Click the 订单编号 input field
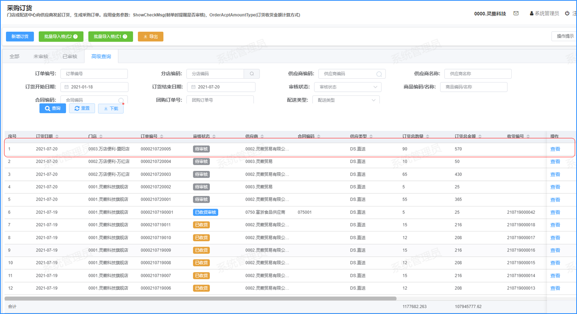The height and width of the screenshot is (314, 577). coord(94,74)
